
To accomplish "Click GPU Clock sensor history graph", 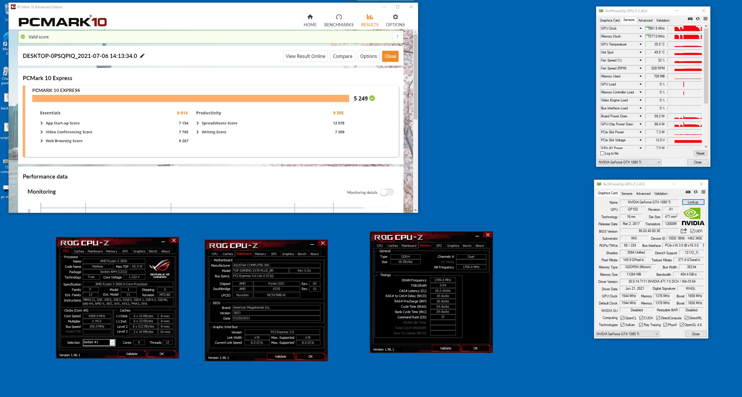I will pyautogui.click(x=685, y=28).
